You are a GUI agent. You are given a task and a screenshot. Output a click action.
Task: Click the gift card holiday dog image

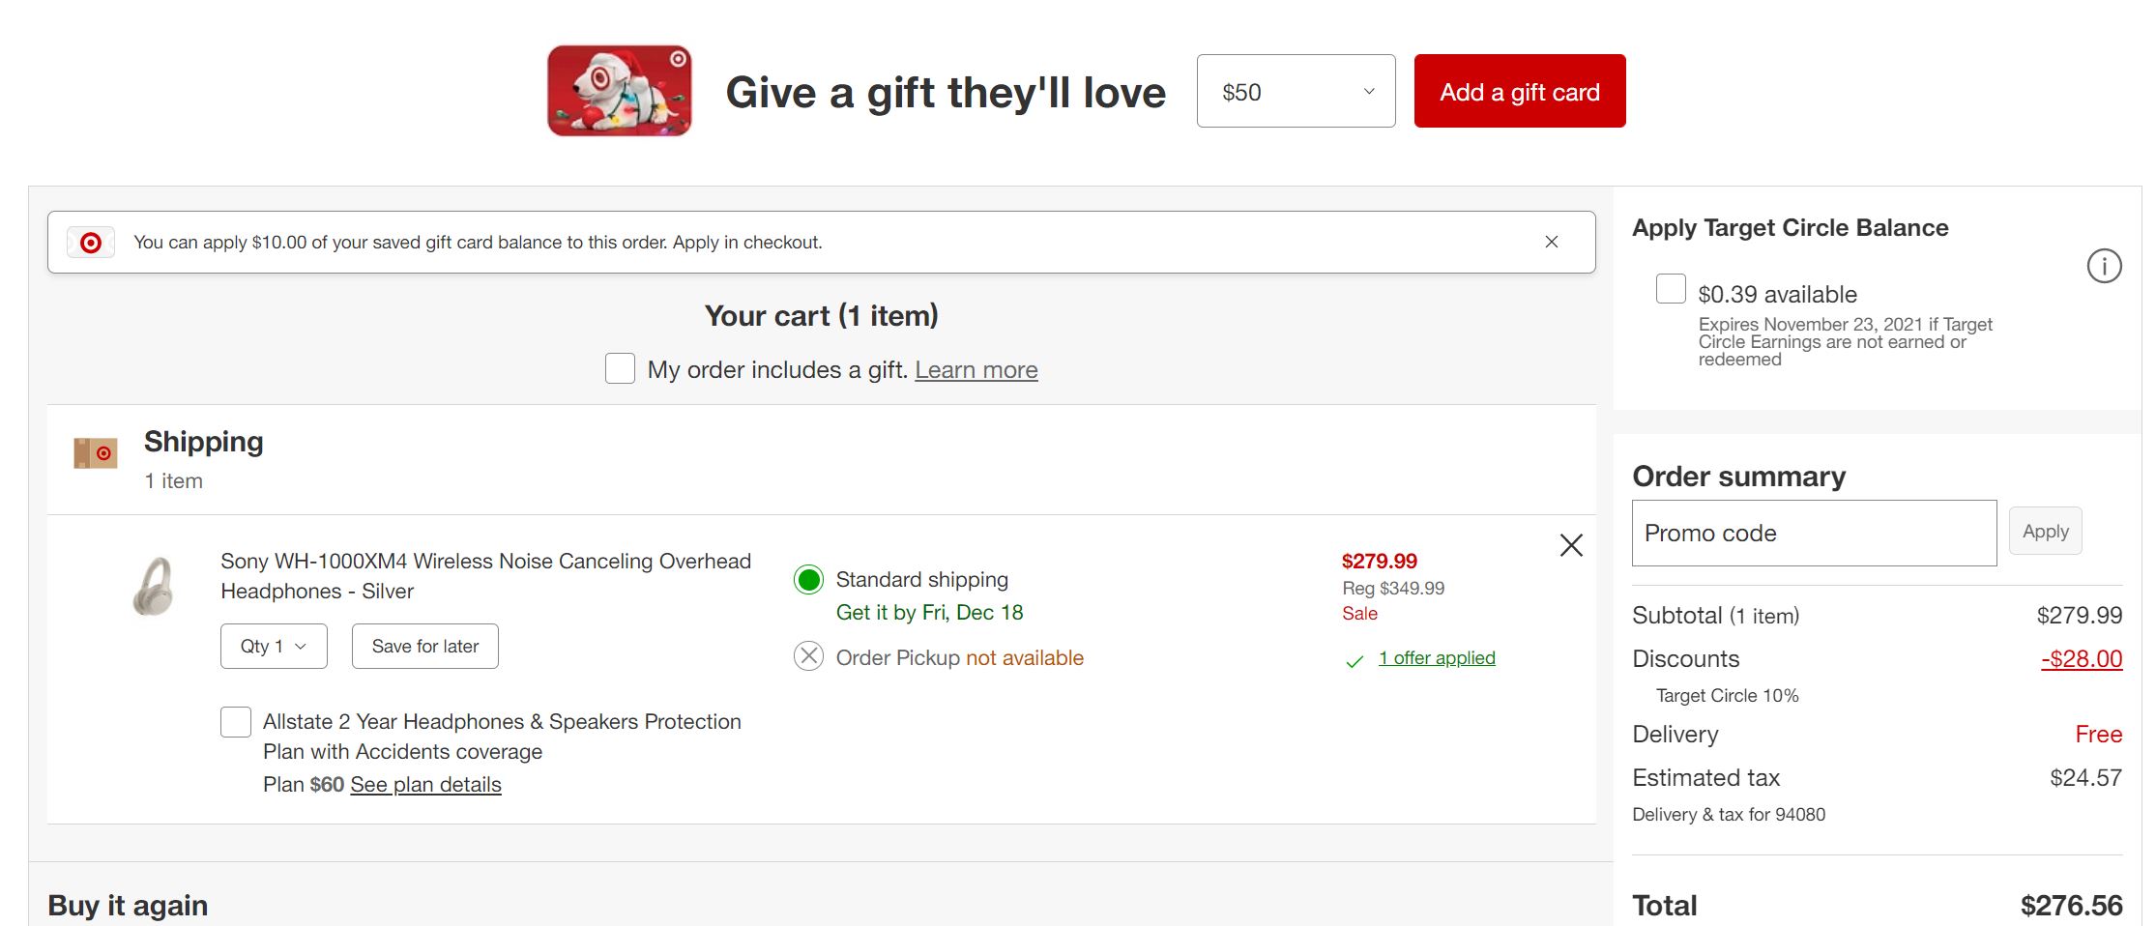point(619,91)
